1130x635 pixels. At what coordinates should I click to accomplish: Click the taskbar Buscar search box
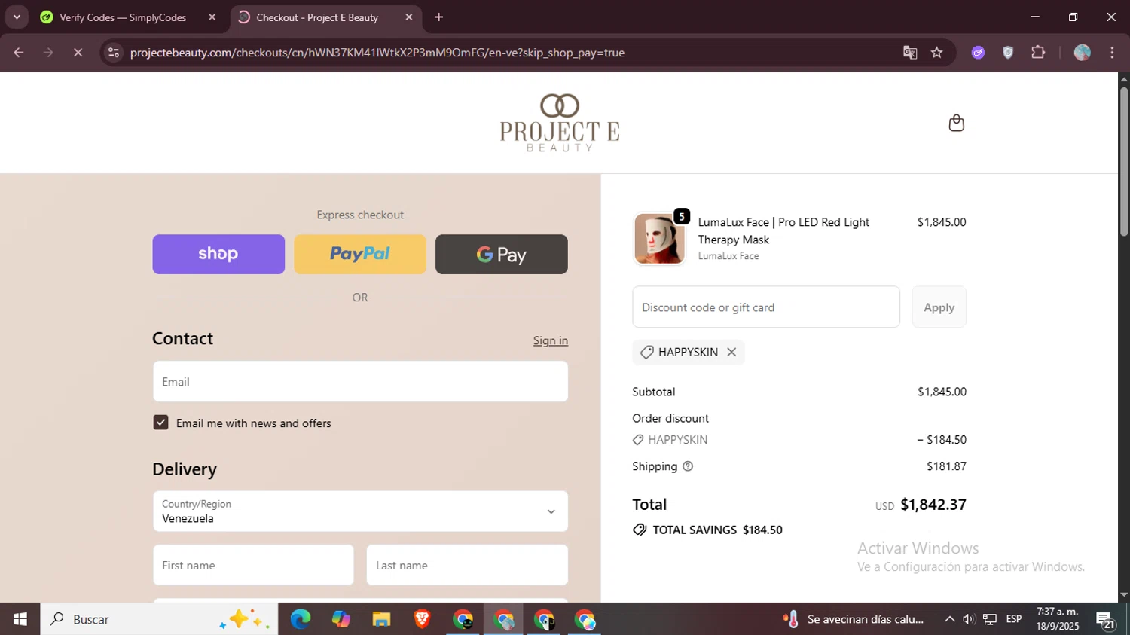159,619
